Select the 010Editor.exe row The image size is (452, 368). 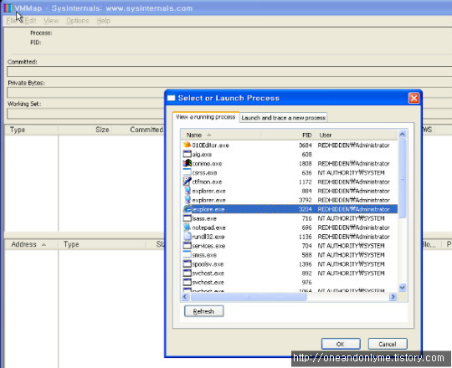tap(289, 145)
